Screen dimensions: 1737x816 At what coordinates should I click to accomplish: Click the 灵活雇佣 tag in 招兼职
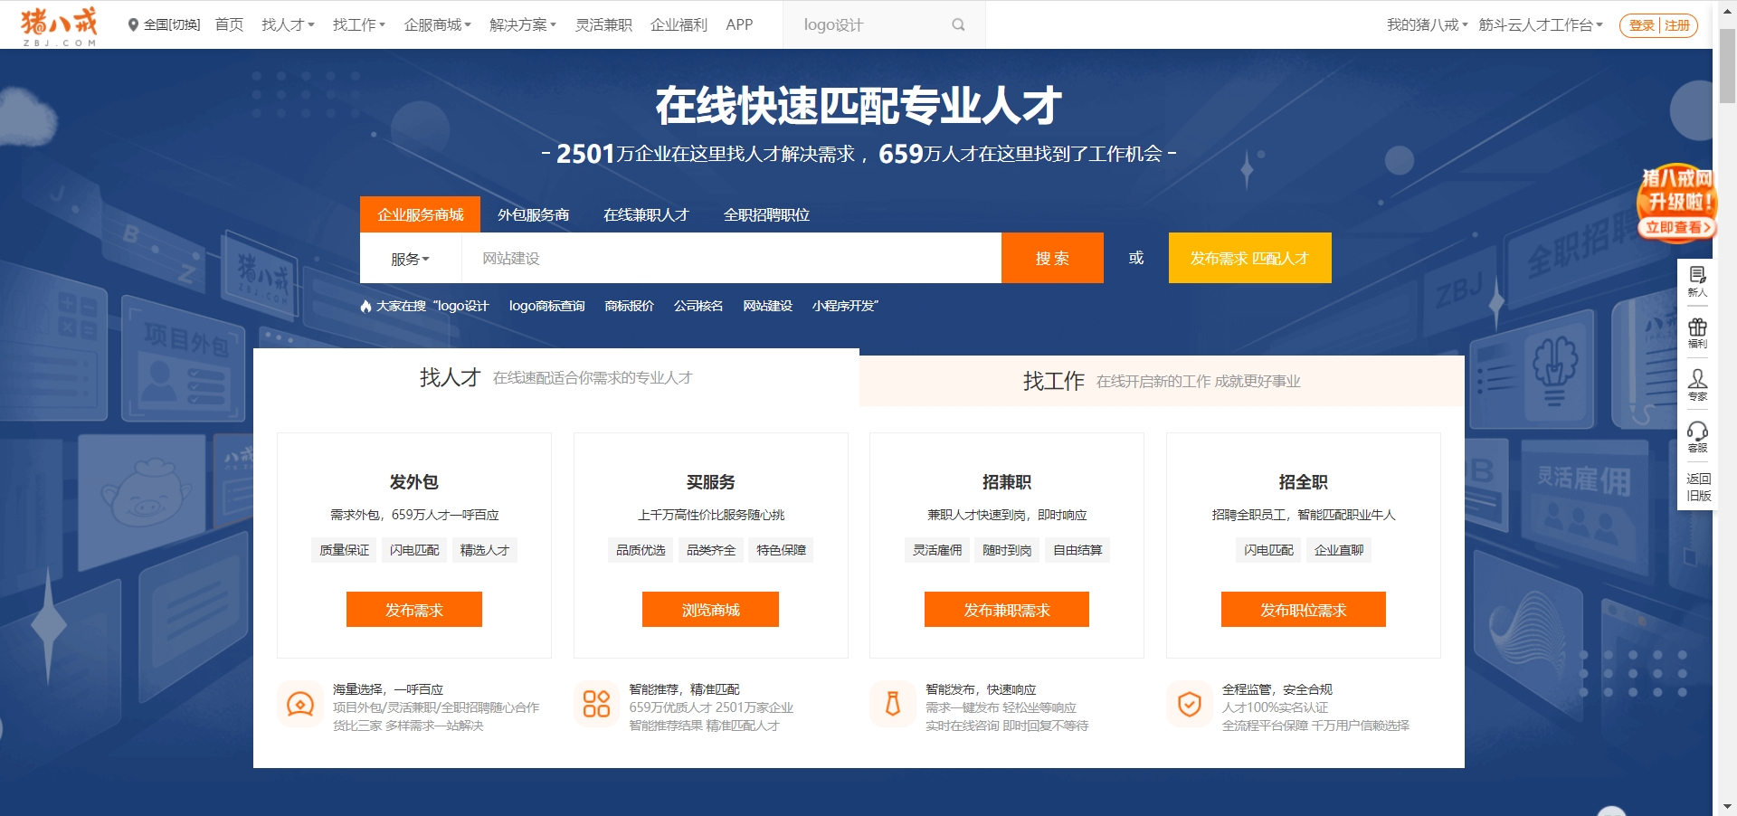pyautogui.click(x=937, y=550)
